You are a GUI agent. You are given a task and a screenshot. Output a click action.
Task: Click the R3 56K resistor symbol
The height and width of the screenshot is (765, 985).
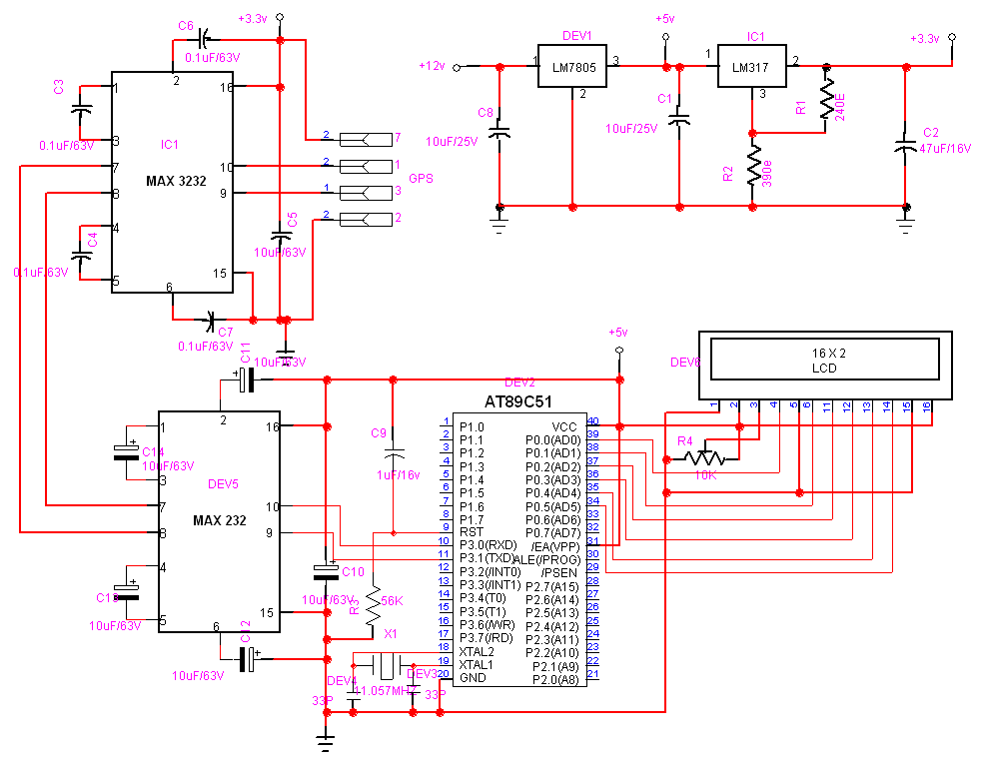[x=373, y=603]
